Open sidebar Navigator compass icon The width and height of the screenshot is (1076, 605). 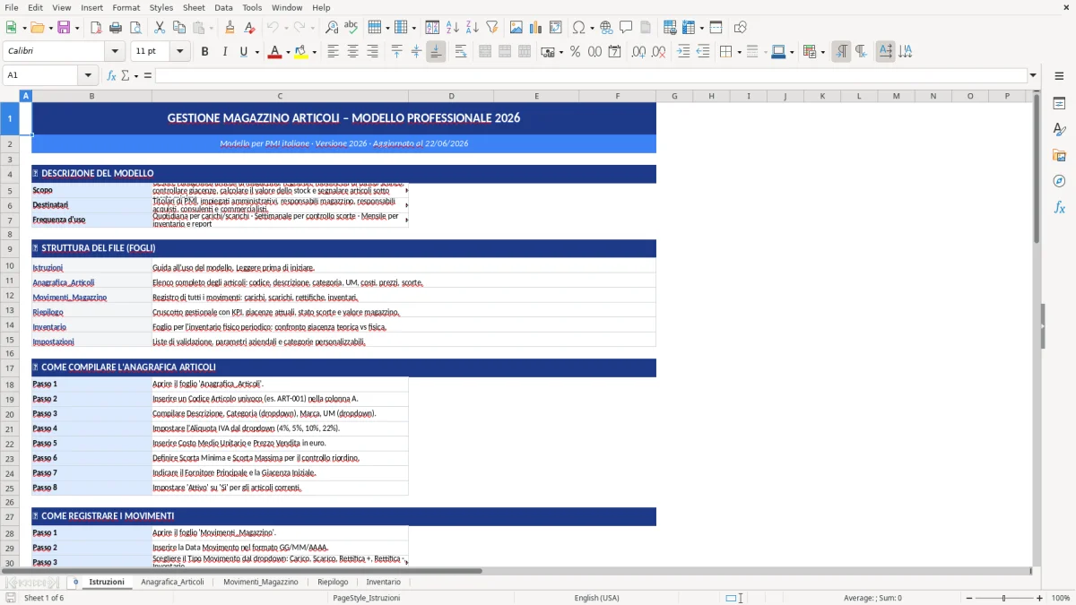point(1059,182)
